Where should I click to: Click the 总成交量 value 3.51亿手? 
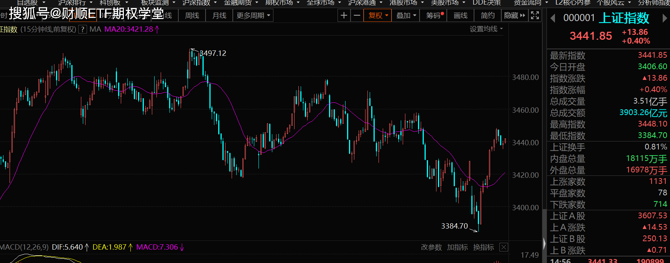click(650, 101)
